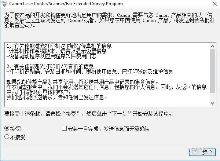
Task: Click the empty scrollbar track below the thumb
Action: (212, 96)
